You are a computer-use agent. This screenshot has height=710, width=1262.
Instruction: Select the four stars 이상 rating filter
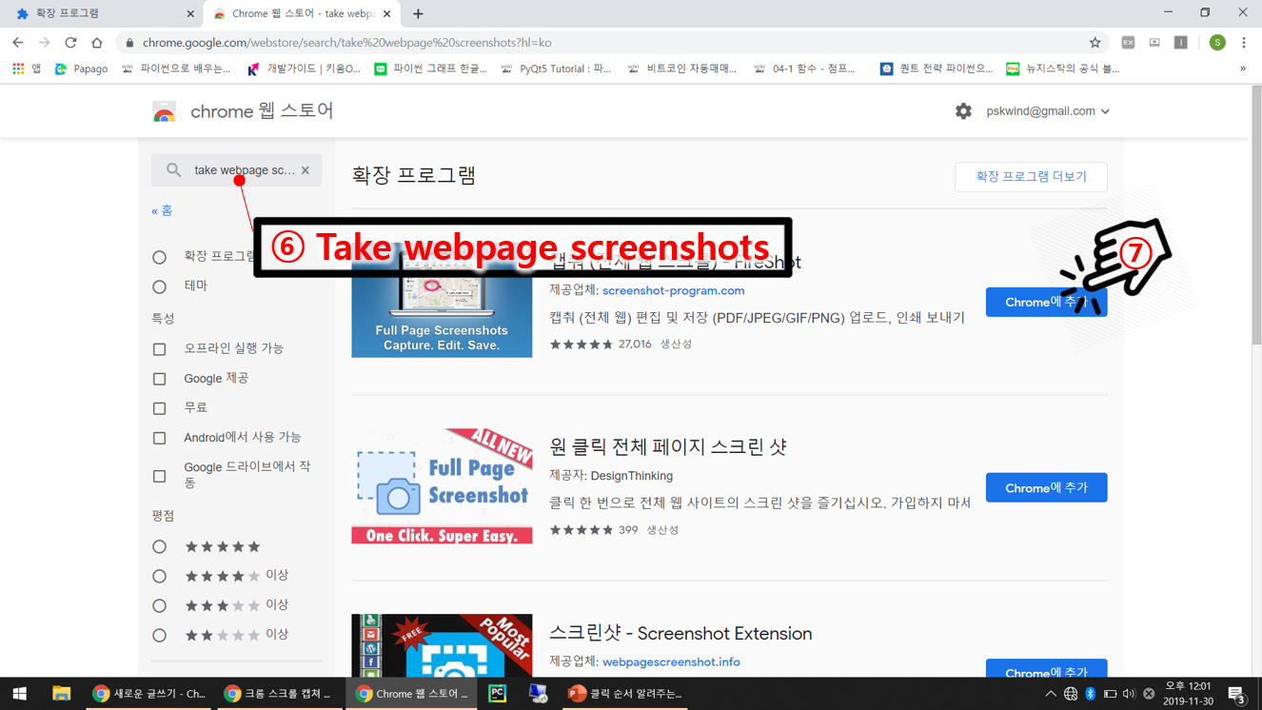[x=160, y=577]
